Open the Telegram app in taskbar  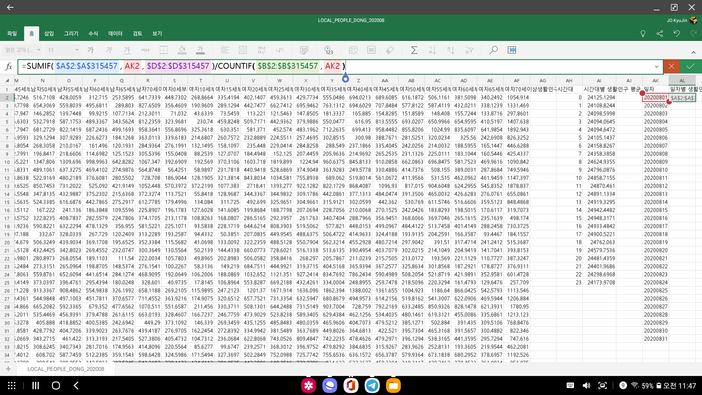[x=372, y=385]
